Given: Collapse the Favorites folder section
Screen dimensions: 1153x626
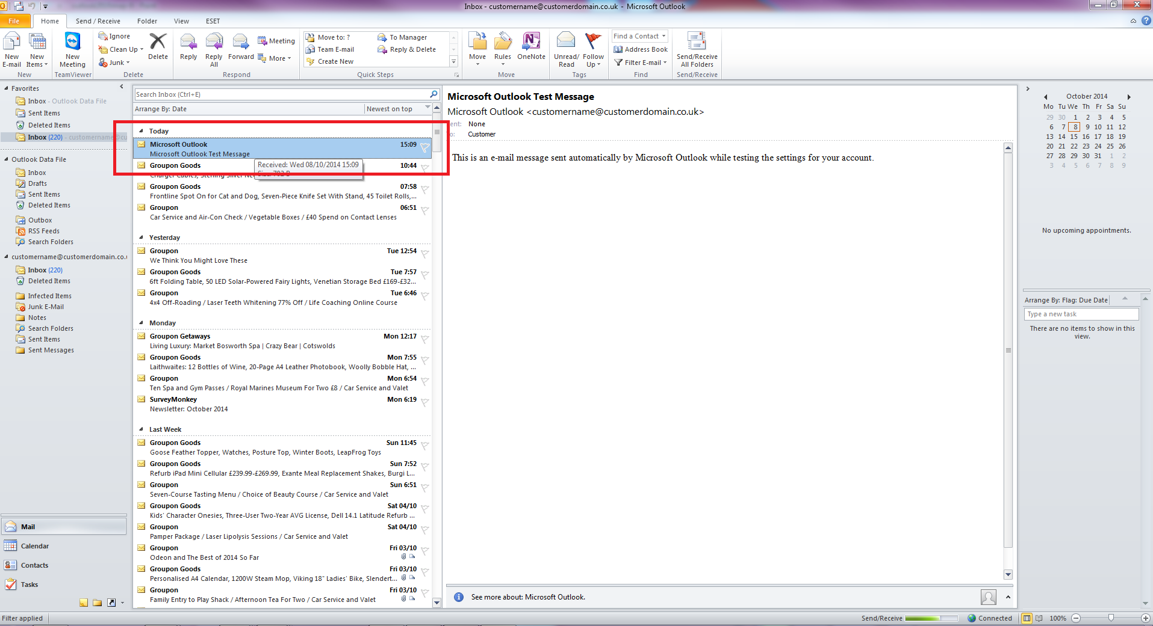Looking at the screenshot, I should pyautogui.click(x=7, y=88).
